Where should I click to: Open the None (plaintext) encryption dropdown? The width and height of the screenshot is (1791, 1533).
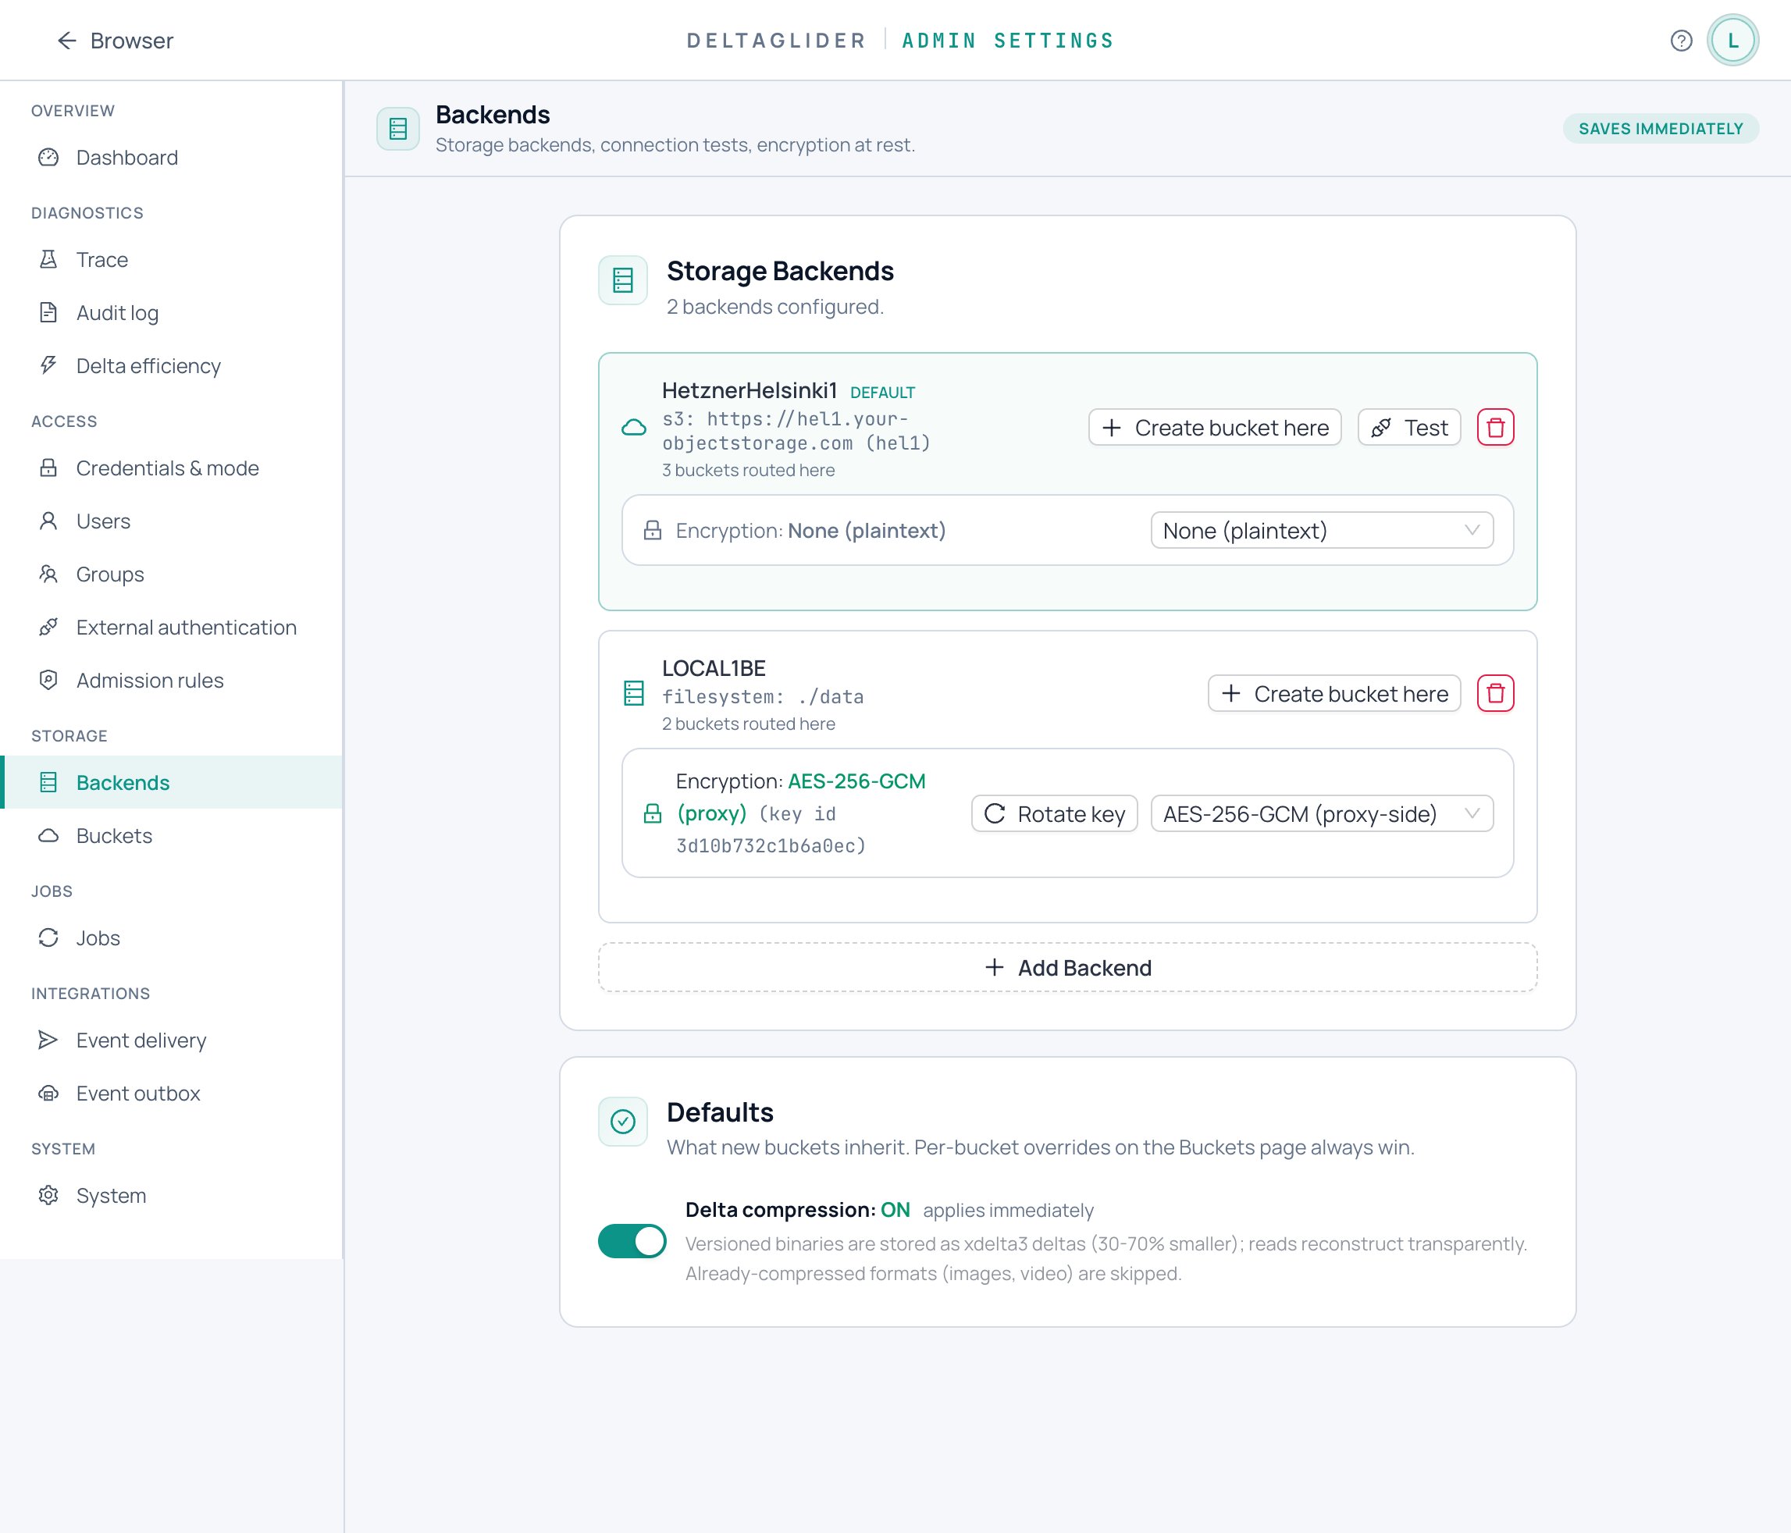(x=1322, y=531)
